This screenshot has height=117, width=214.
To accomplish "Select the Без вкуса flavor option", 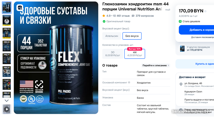I will 132,36.
